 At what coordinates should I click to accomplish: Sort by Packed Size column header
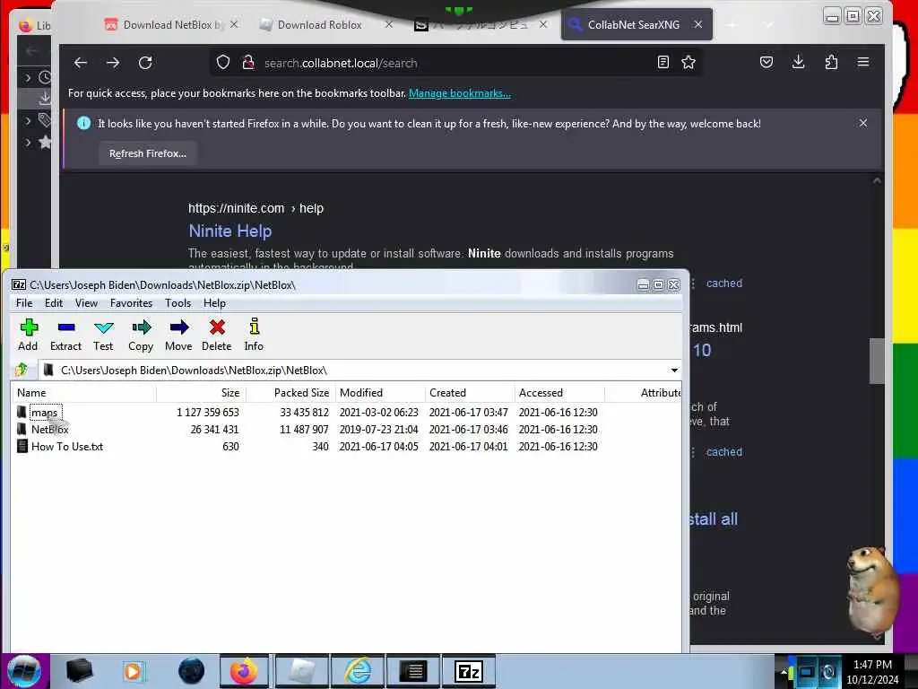coord(290,393)
